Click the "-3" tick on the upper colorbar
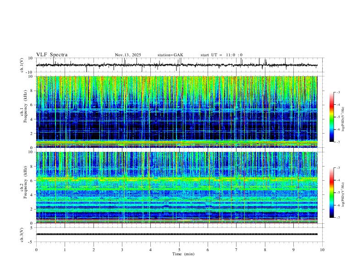Screen dimensions: 363x280 click(x=338, y=92)
